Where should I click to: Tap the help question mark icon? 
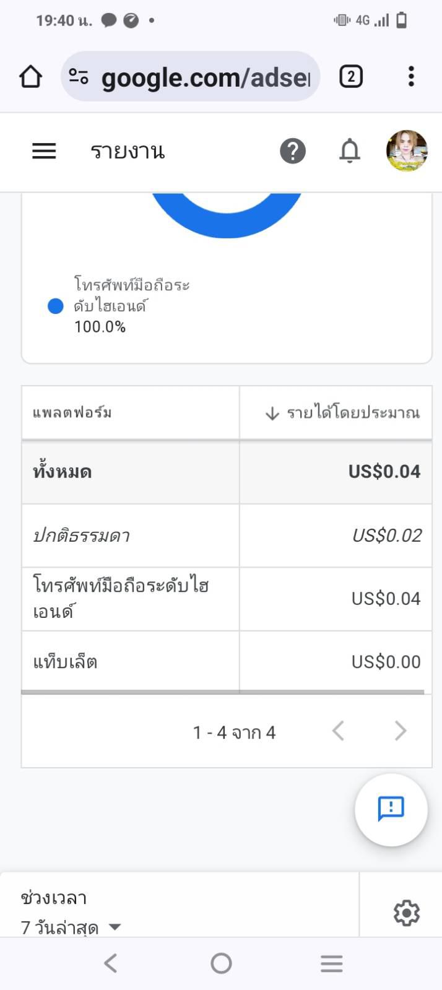(293, 151)
